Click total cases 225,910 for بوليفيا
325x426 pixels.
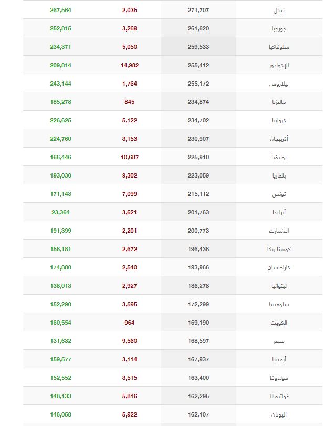click(198, 157)
